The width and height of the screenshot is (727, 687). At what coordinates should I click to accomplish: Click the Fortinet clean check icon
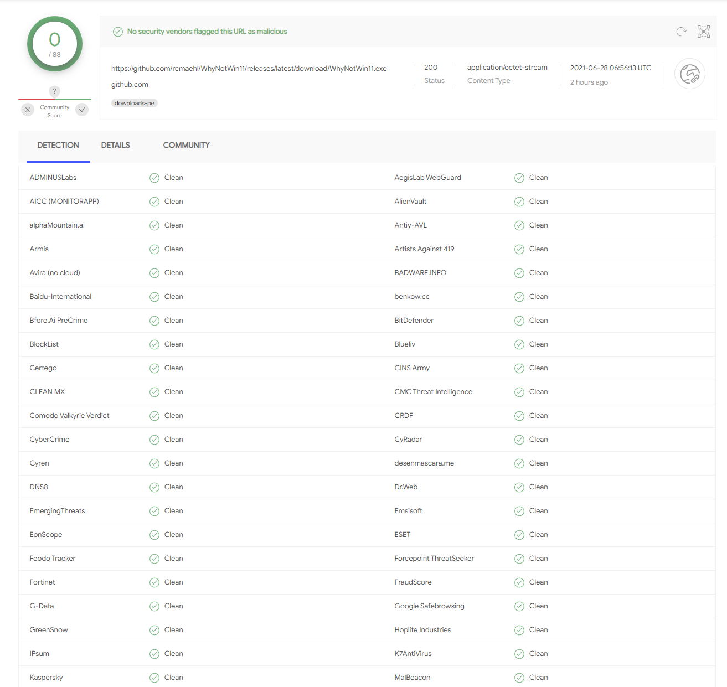154,582
